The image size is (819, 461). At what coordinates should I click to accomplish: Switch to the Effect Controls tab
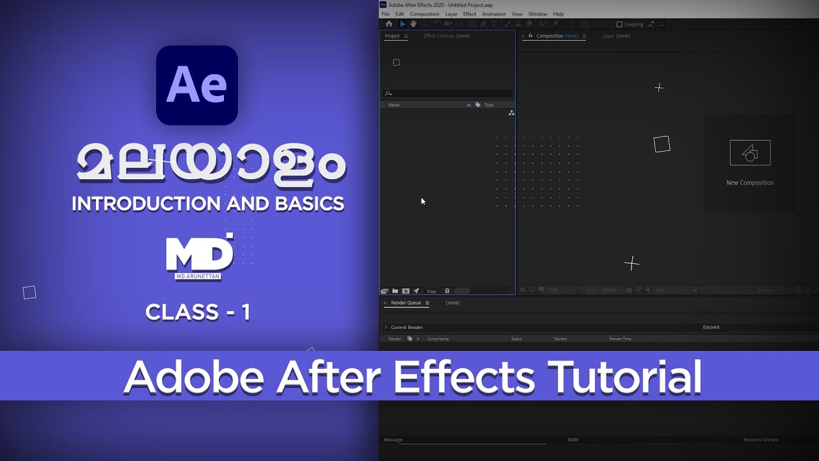(x=447, y=36)
